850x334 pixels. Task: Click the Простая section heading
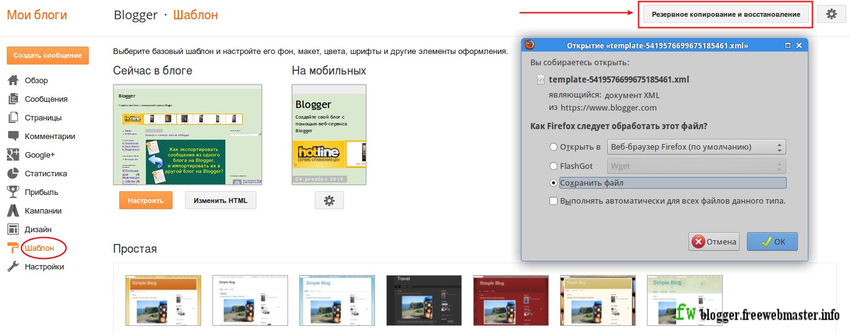pyautogui.click(x=135, y=249)
